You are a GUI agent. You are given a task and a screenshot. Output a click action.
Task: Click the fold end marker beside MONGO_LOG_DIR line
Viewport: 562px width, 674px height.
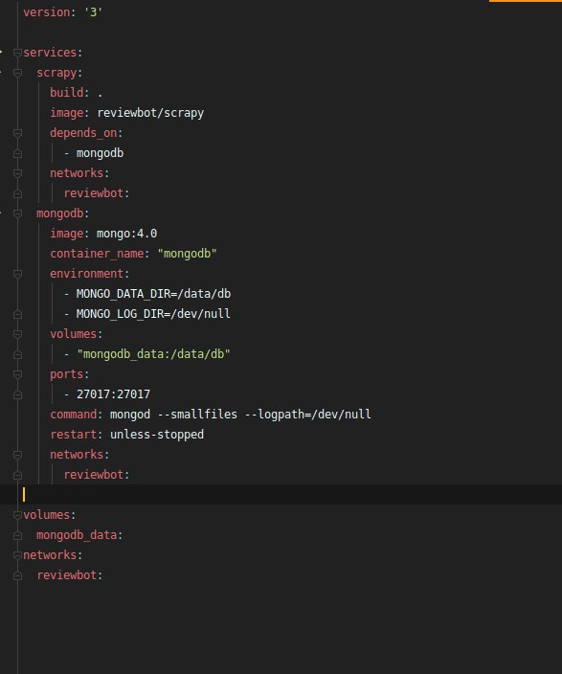click(x=17, y=314)
